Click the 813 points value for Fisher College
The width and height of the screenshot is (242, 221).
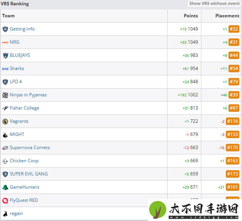194,108
